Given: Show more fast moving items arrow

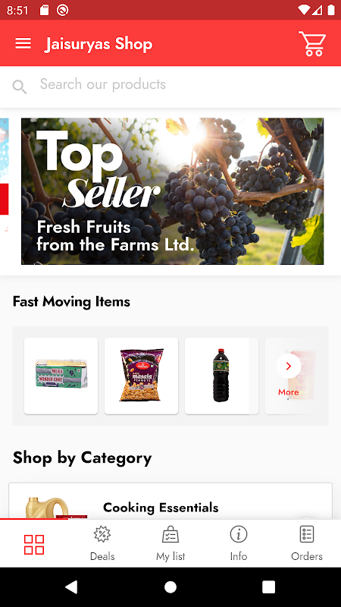Looking at the screenshot, I should (289, 366).
